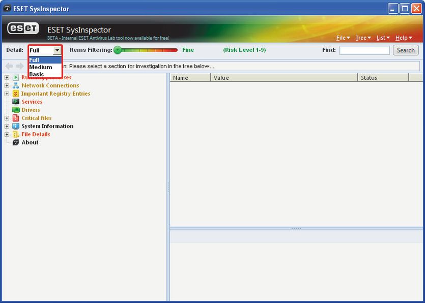
Task: Choose Full in the Detail list
Action: (x=45, y=60)
